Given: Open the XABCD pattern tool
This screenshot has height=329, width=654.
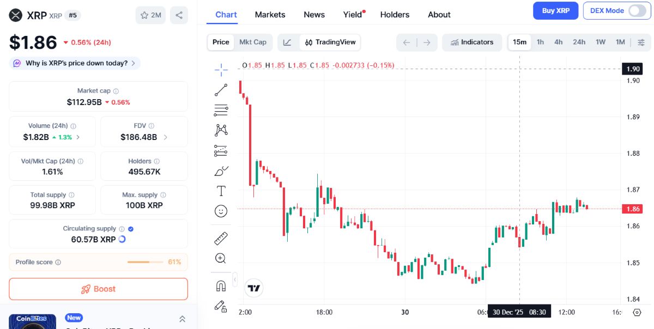Looking at the screenshot, I should point(221,130).
